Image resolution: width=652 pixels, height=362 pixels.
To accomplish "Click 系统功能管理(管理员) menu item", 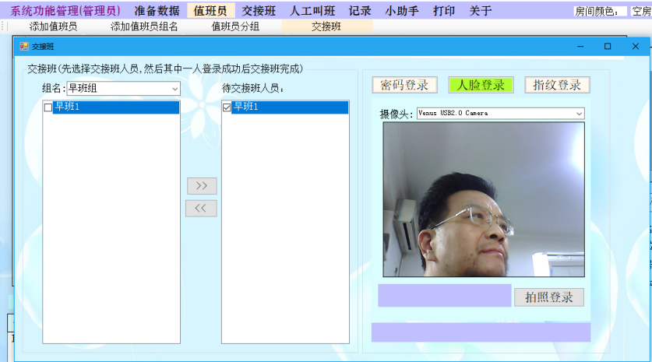I will pyautogui.click(x=65, y=11).
